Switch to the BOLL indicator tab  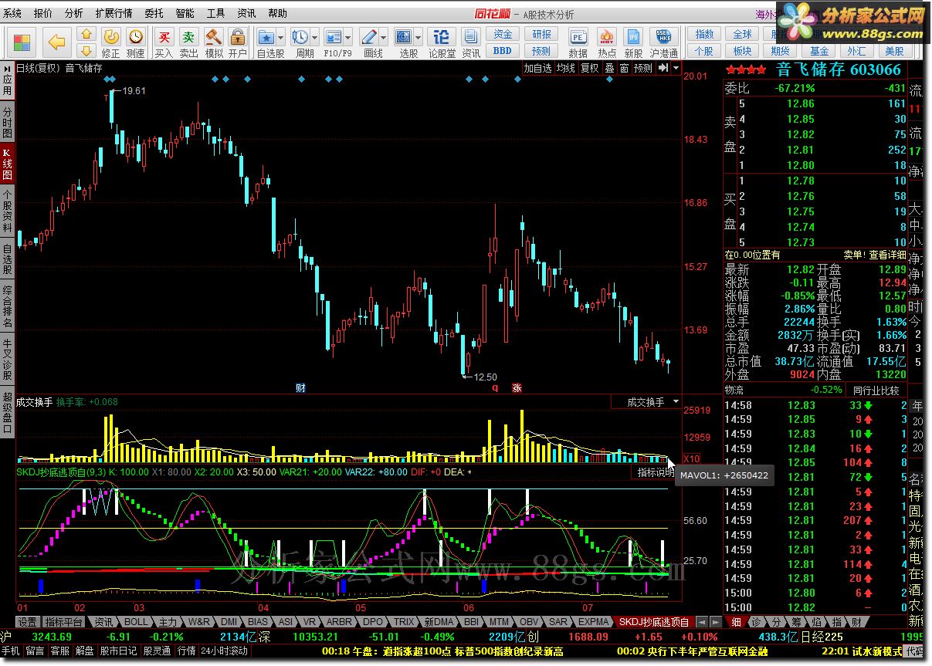pos(136,622)
